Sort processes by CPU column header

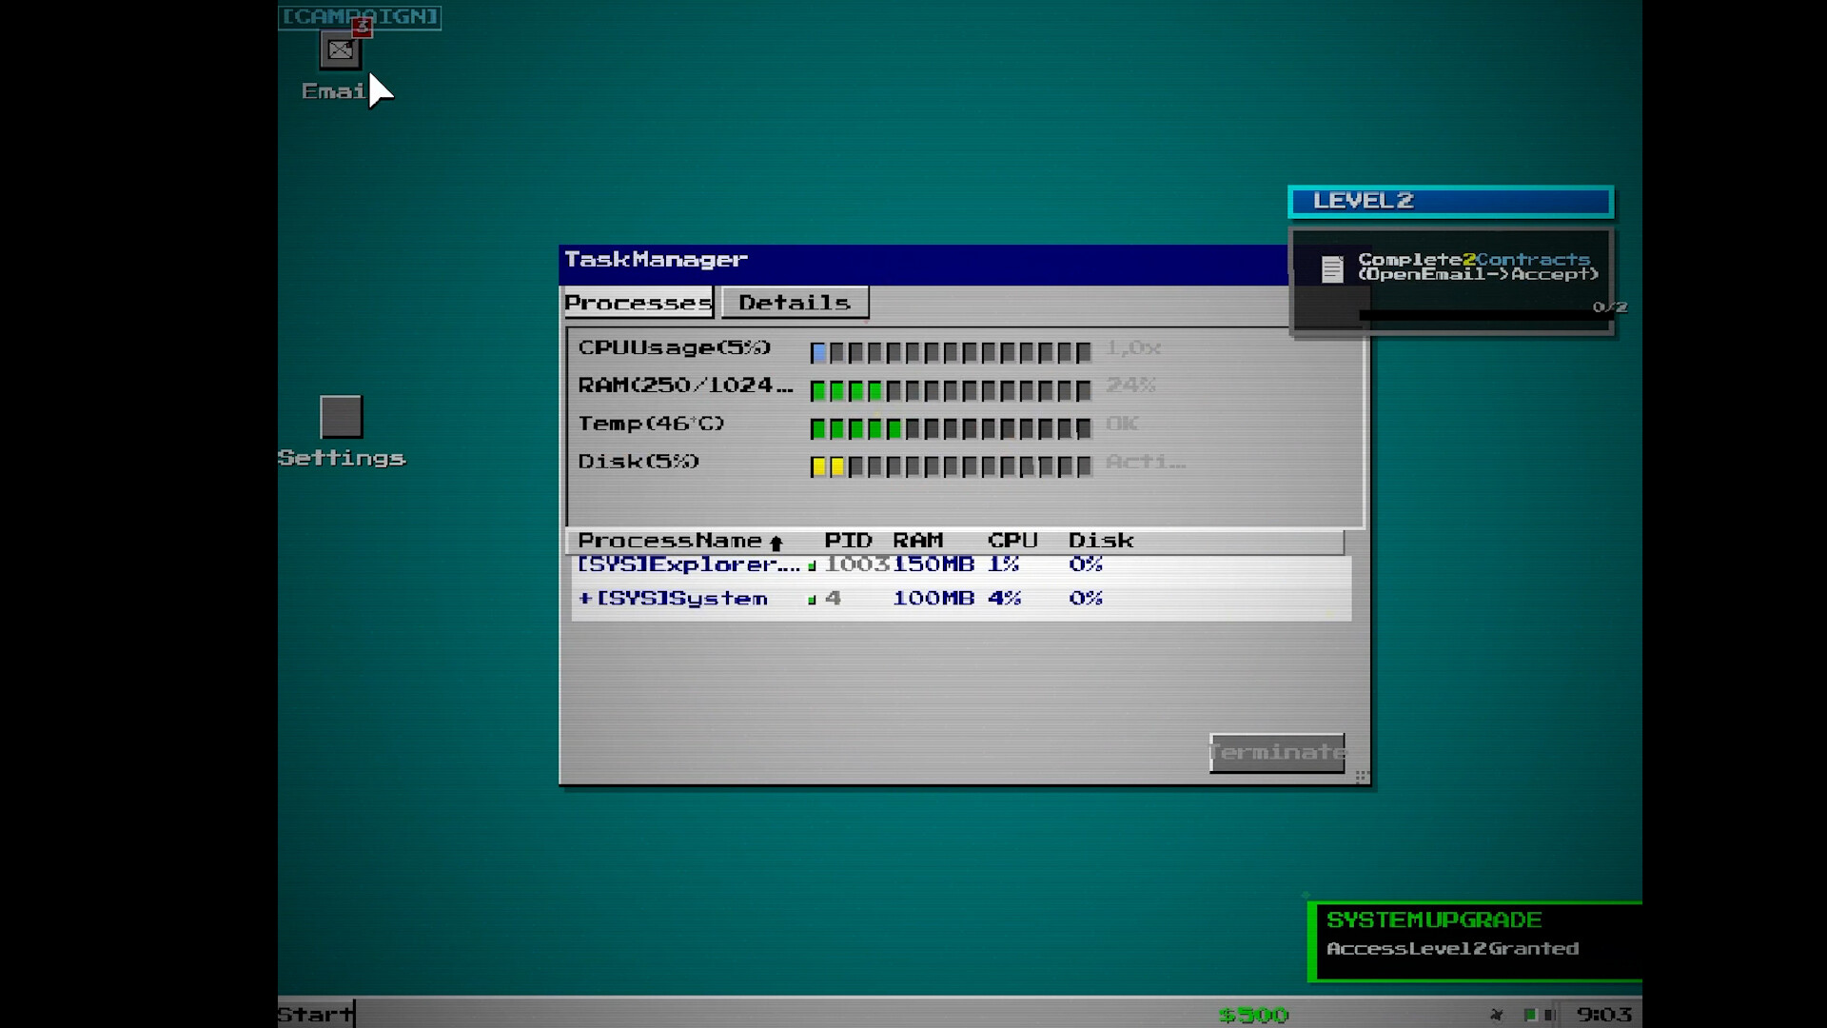1012,541
